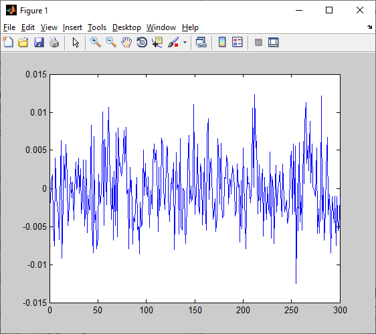Open the Insert menu
Viewport: 376px width, 334px height.
[72, 27]
